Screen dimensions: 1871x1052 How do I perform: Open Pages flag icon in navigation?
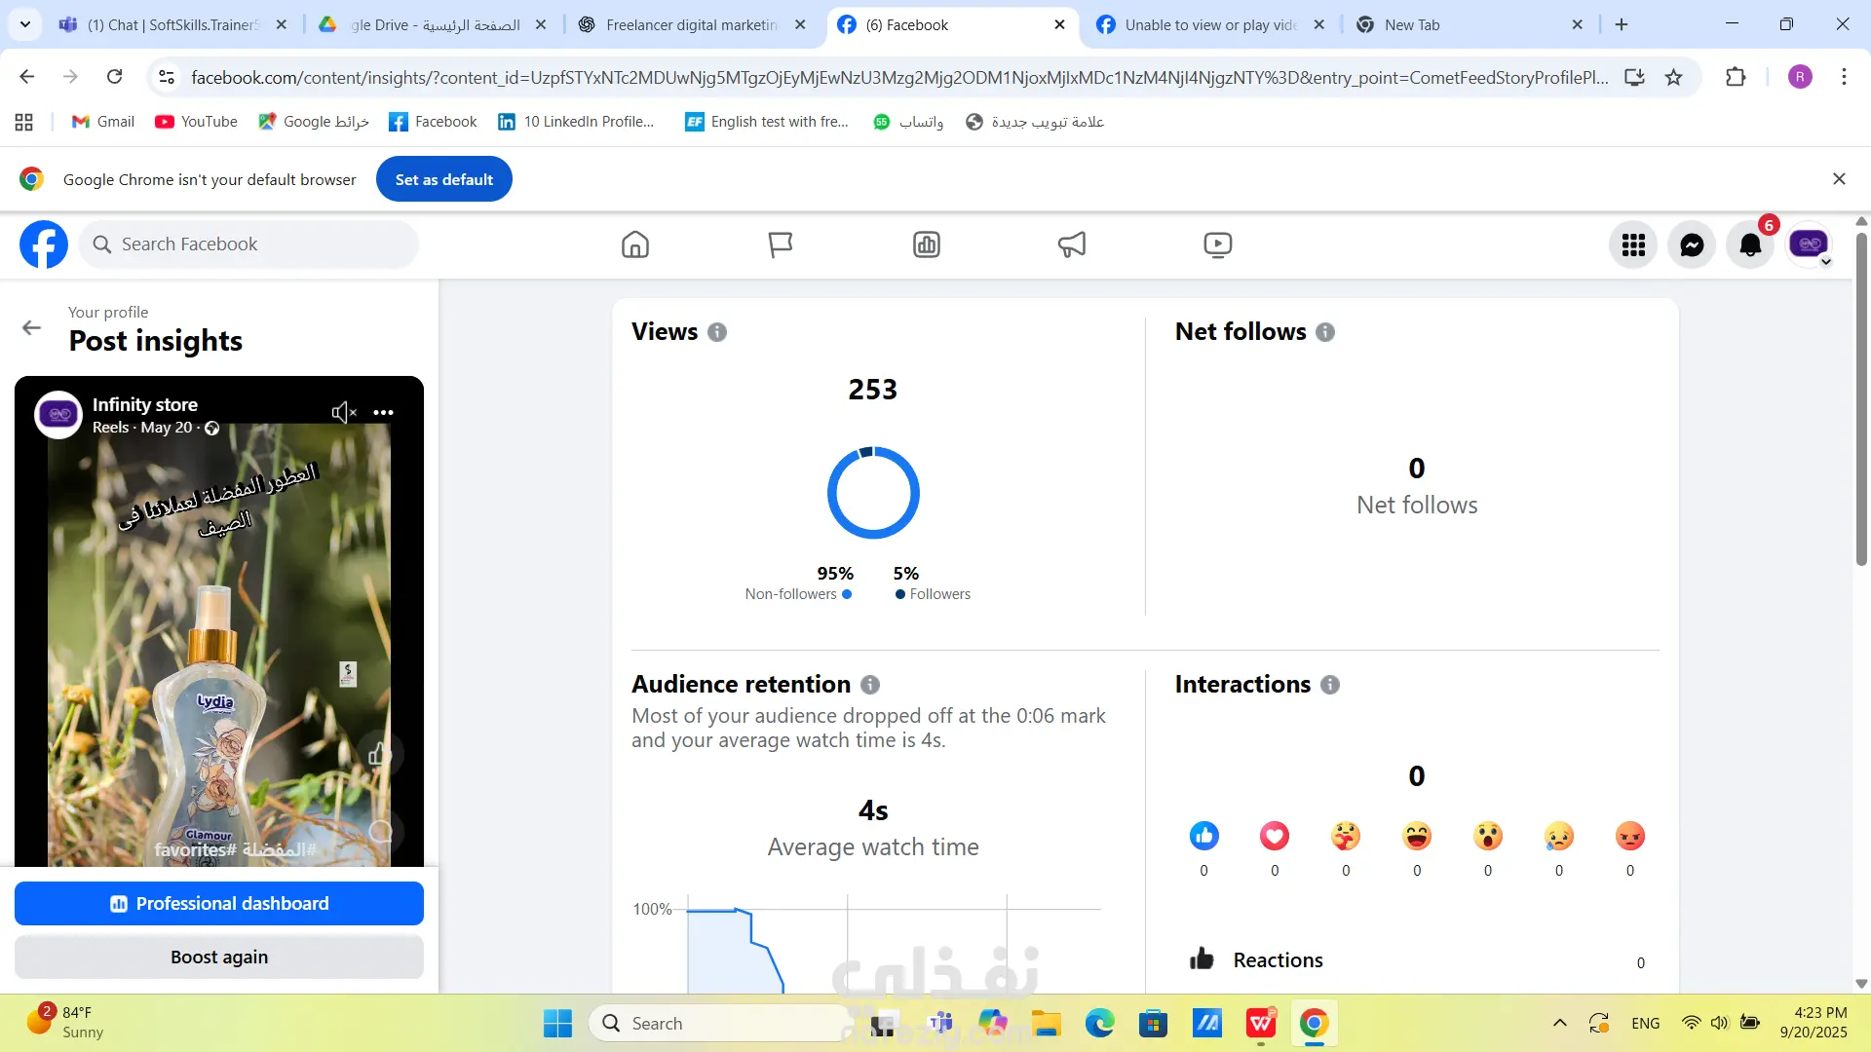pyautogui.click(x=780, y=244)
